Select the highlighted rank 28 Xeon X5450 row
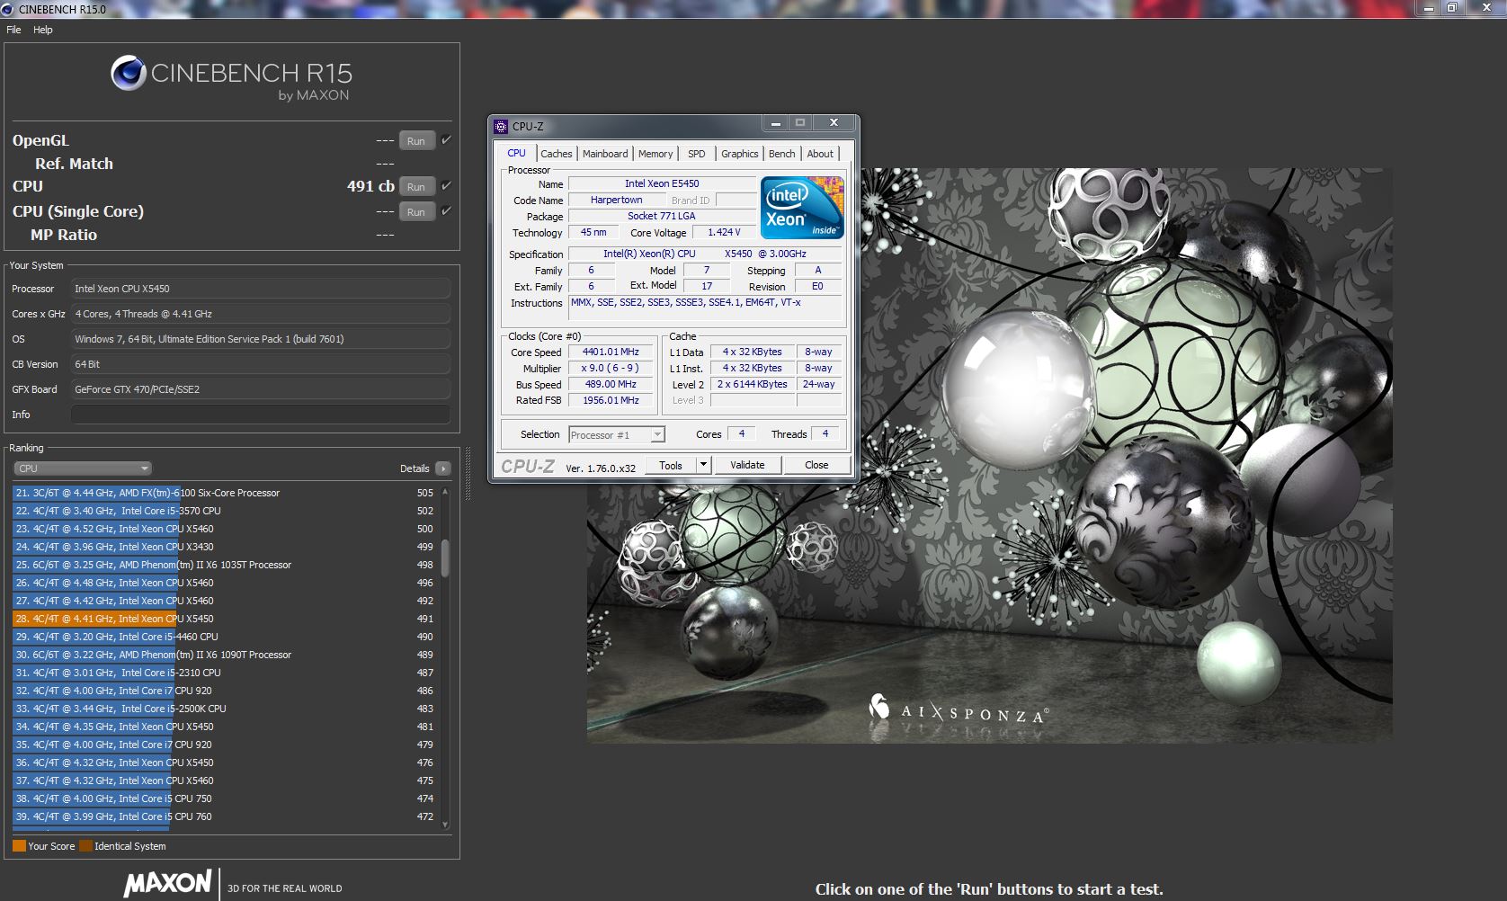The image size is (1507, 901). pyautogui.click(x=224, y=619)
